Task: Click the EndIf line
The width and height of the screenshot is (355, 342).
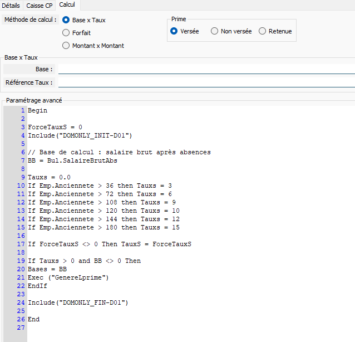Action: [x=38, y=286]
